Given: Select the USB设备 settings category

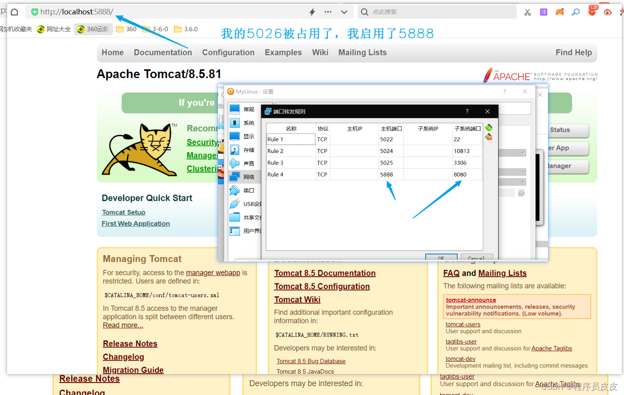Looking at the screenshot, I should click(245, 204).
